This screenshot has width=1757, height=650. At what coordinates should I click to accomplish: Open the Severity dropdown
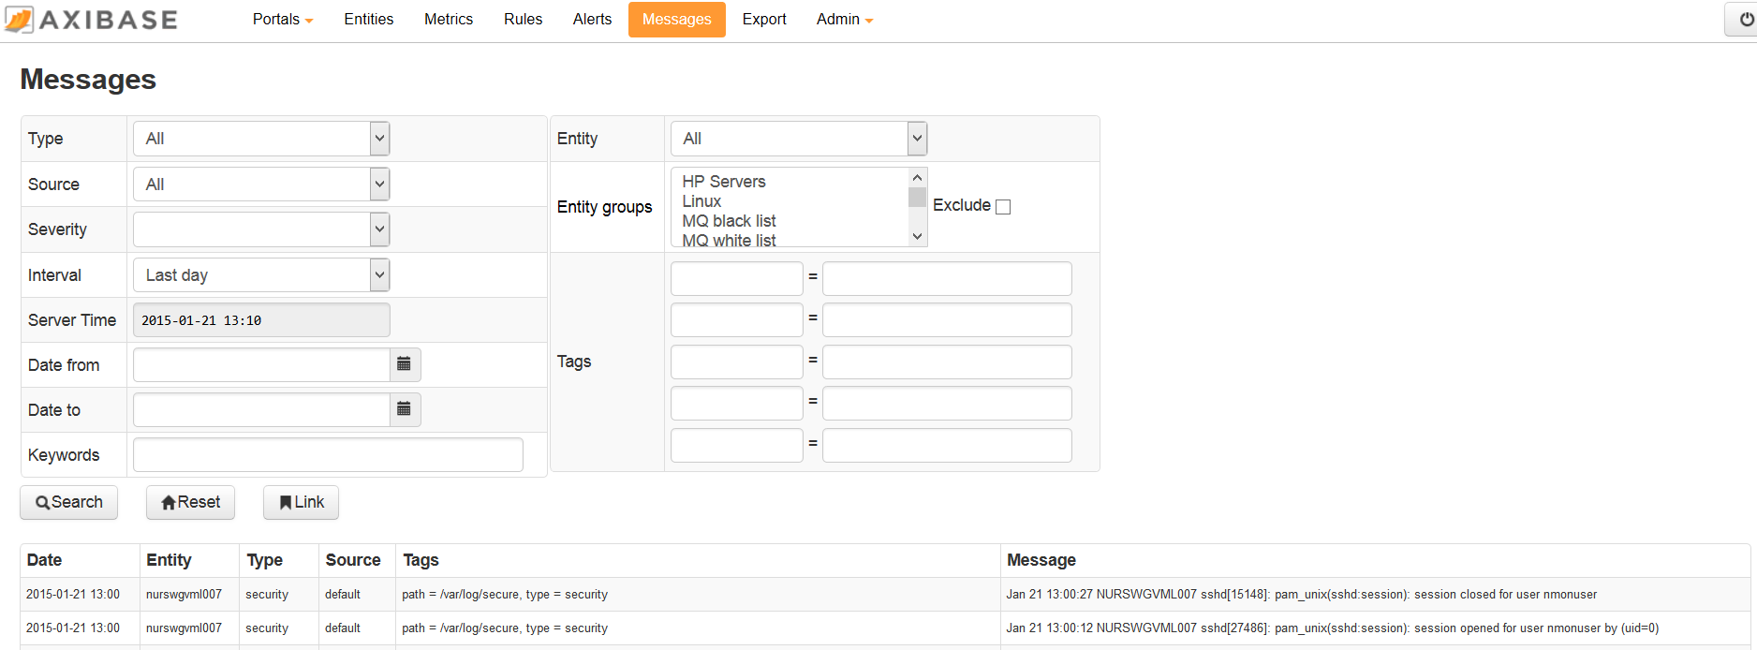point(261,229)
